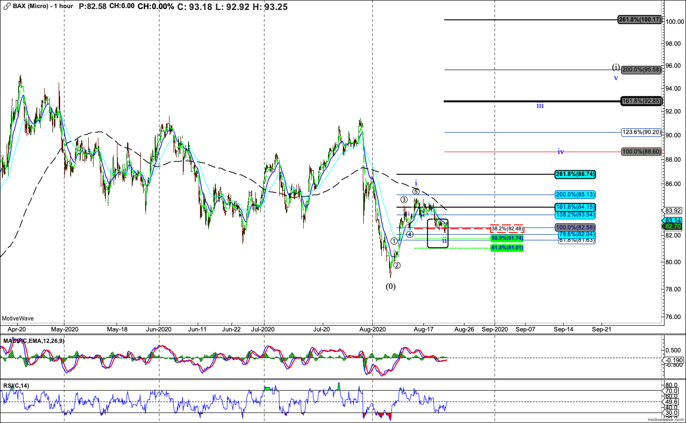Click the 261.8%(100.17) Fibonacci extension label
This screenshot has width=686, height=423.
click(x=640, y=20)
